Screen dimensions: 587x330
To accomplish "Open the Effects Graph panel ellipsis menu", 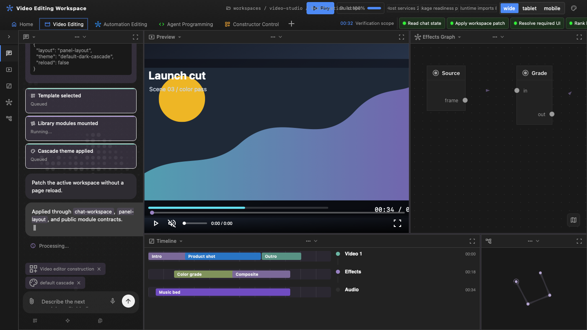I will pyautogui.click(x=495, y=37).
